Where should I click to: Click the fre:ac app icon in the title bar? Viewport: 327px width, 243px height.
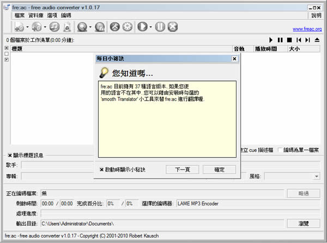pyautogui.click(x=7, y=8)
